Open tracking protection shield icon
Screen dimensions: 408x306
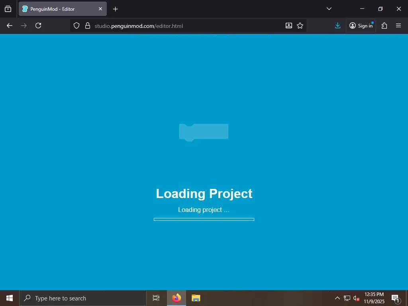[x=76, y=25]
